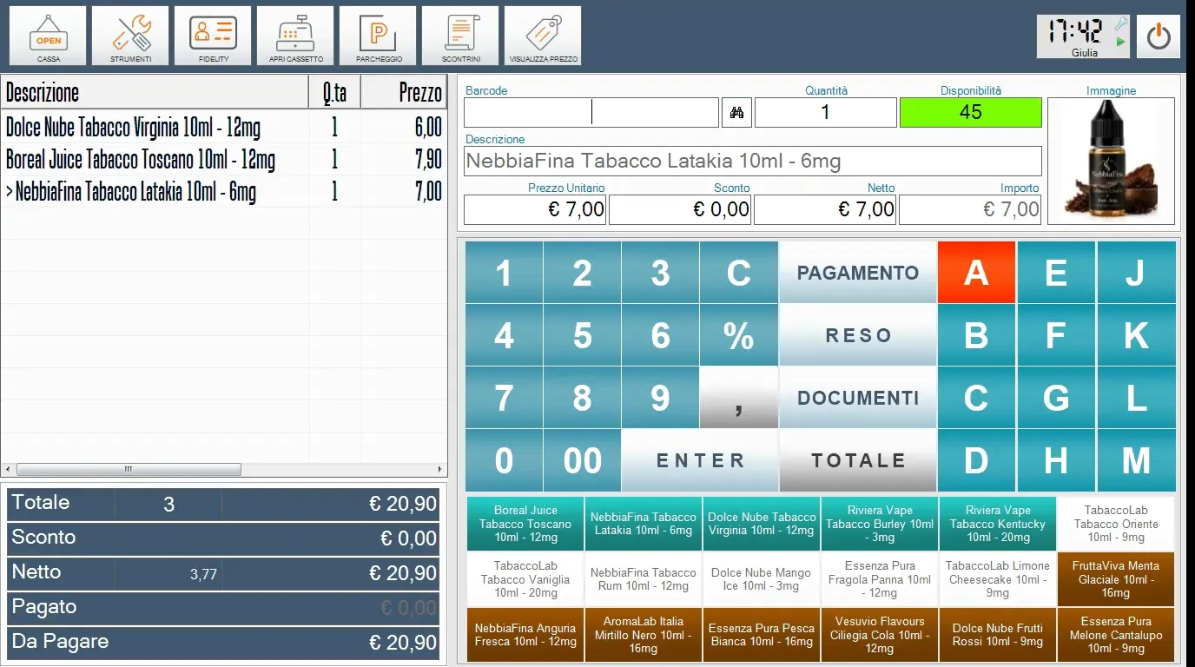Click the DOCUMENTI button

[858, 398]
